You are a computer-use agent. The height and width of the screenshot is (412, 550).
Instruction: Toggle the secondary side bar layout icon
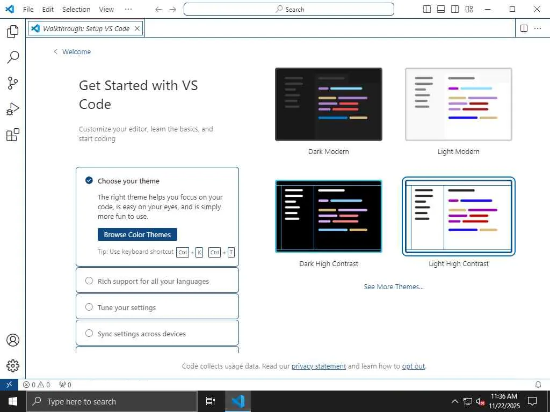click(455, 10)
